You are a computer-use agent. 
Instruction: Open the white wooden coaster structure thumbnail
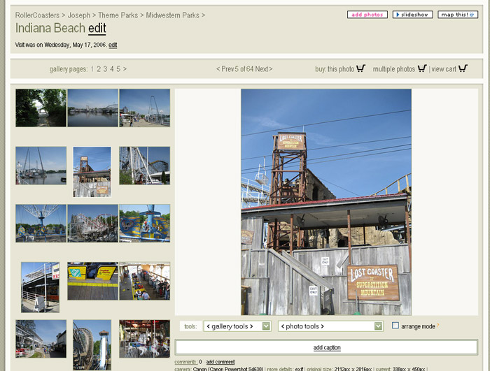pos(145,166)
